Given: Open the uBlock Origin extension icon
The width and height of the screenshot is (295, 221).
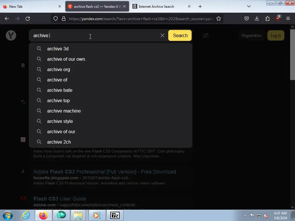Looking at the screenshot, I should [278, 18].
